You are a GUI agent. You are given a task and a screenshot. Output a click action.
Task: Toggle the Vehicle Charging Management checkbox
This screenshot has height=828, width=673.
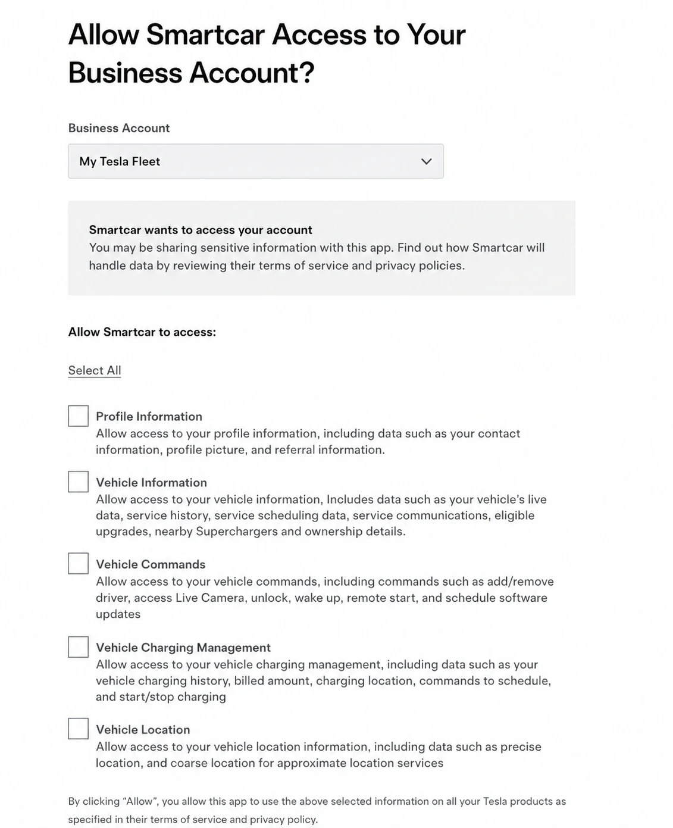point(78,647)
